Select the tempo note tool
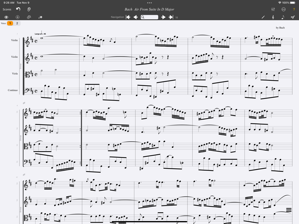299x224 pixels. point(40,17)
